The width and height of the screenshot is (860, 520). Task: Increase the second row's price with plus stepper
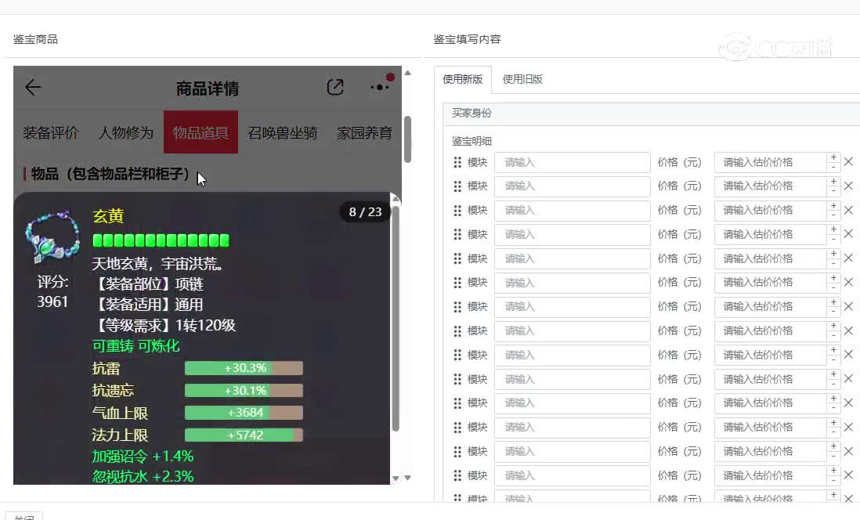pos(833,182)
